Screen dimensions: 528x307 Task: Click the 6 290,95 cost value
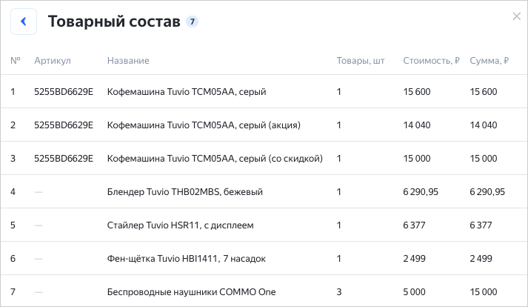pos(421,192)
